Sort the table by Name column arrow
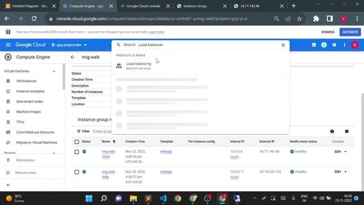 [x=114, y=142]
